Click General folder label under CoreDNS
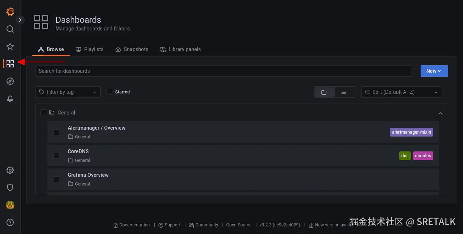 pos(79,160)
